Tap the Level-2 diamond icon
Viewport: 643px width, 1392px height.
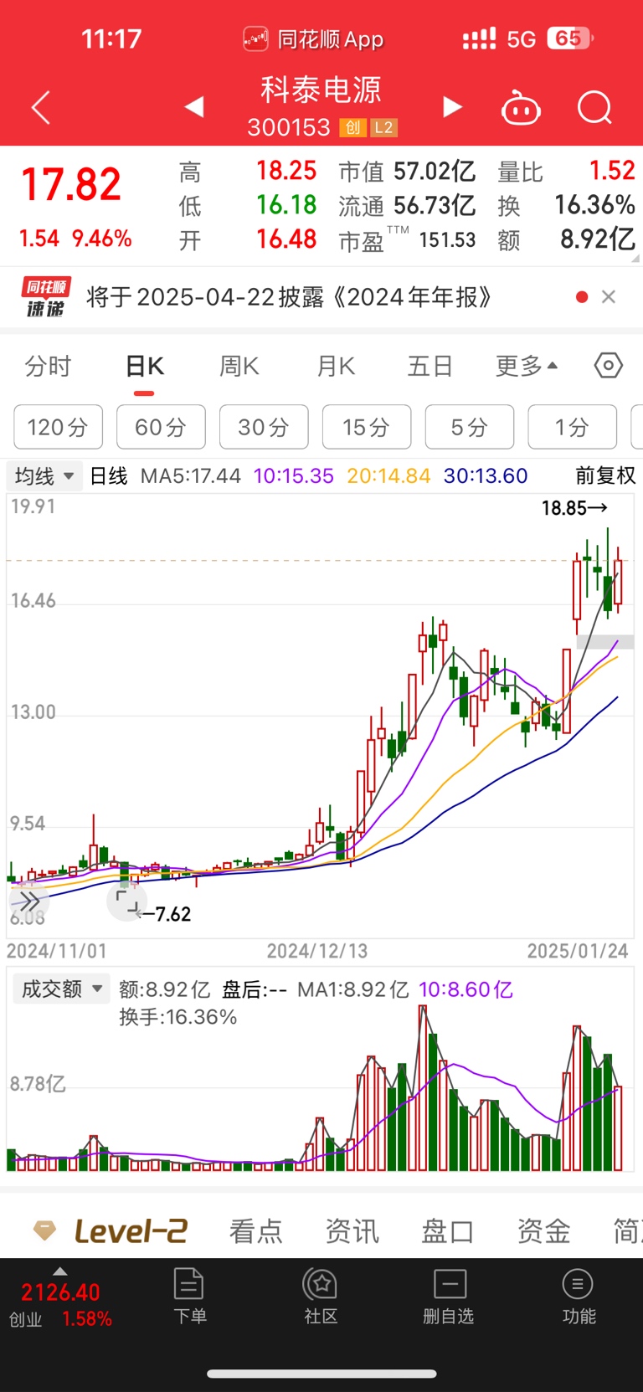(x=44, y=1230)
